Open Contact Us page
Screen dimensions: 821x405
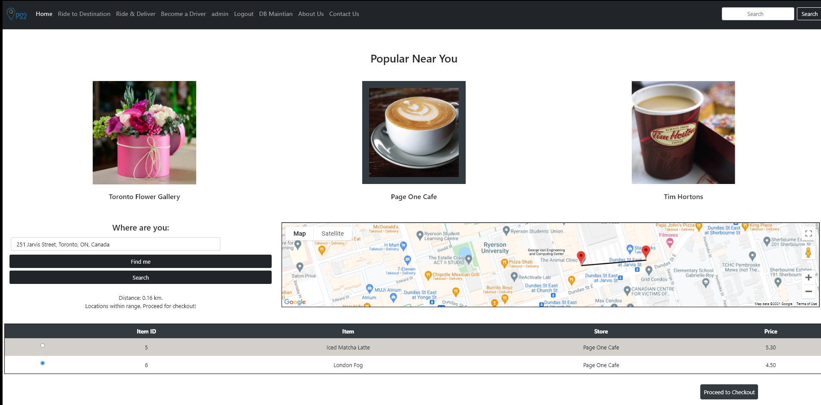coord(344,14)
